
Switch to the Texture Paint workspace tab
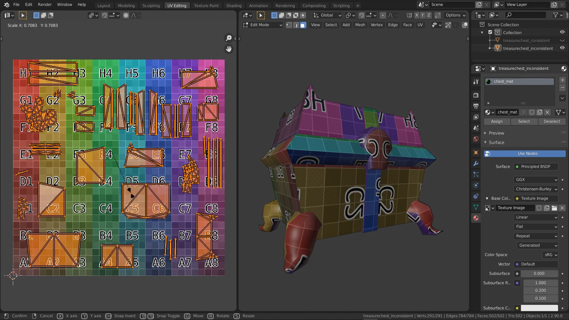[x=206, y=5]
